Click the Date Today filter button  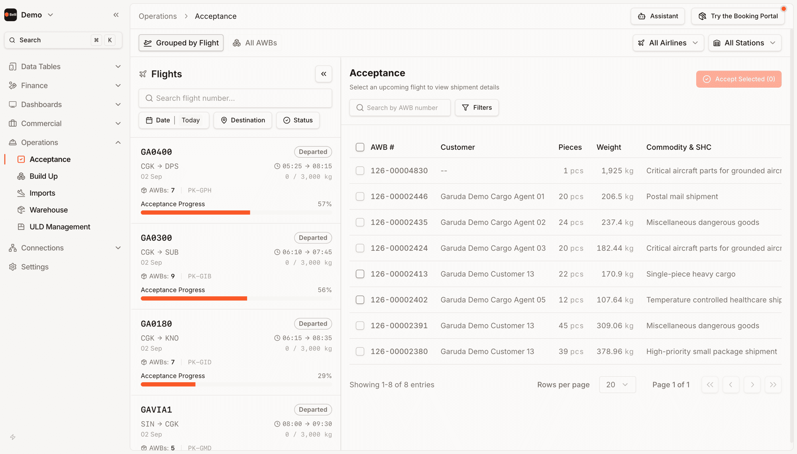(x=174, y=120)
